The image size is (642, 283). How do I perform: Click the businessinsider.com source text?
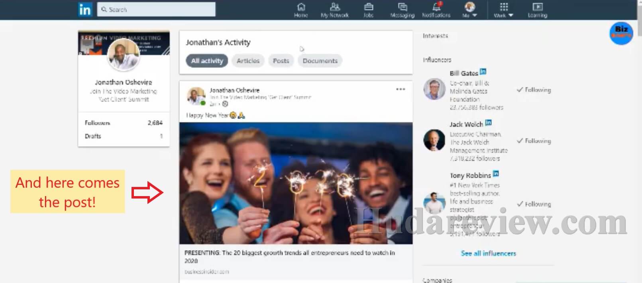(206, 272)
